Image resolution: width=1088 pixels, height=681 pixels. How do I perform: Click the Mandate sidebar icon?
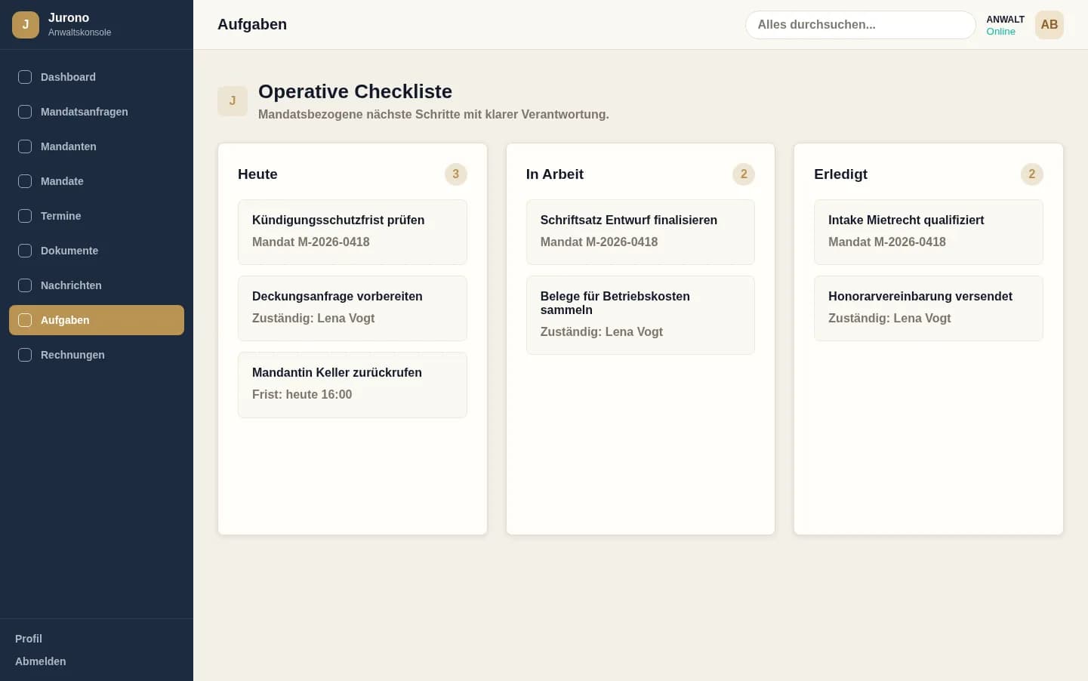coord(25,181)
